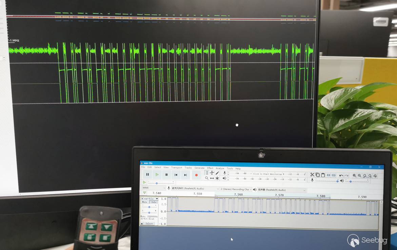Toggle Solo on the wav-file track
This screenshot has width=397, height=250.
pyautogui.click(x=154, y=202)
